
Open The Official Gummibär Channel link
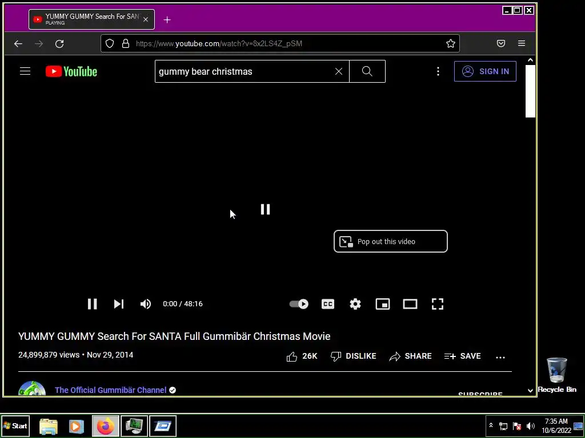point(110,390)
